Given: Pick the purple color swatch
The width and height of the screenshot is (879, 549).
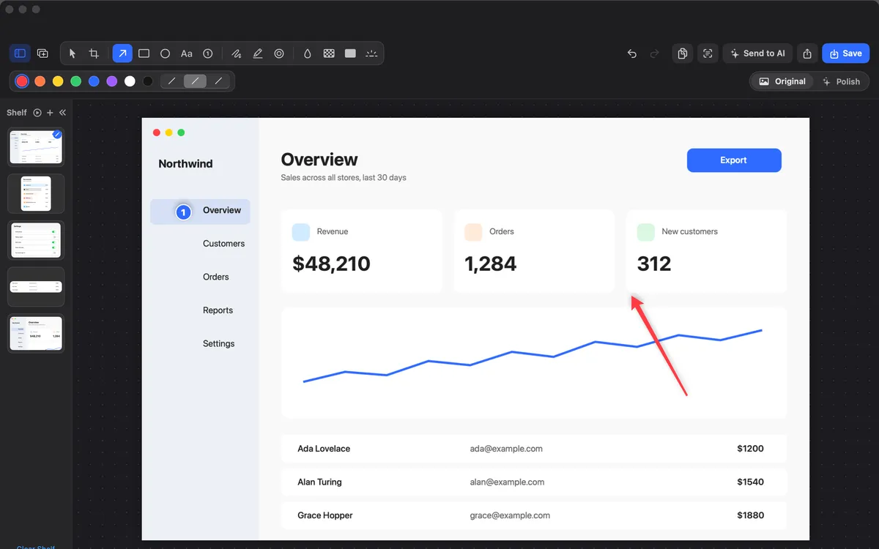Looking at the screenshot, I should point(112,81).
